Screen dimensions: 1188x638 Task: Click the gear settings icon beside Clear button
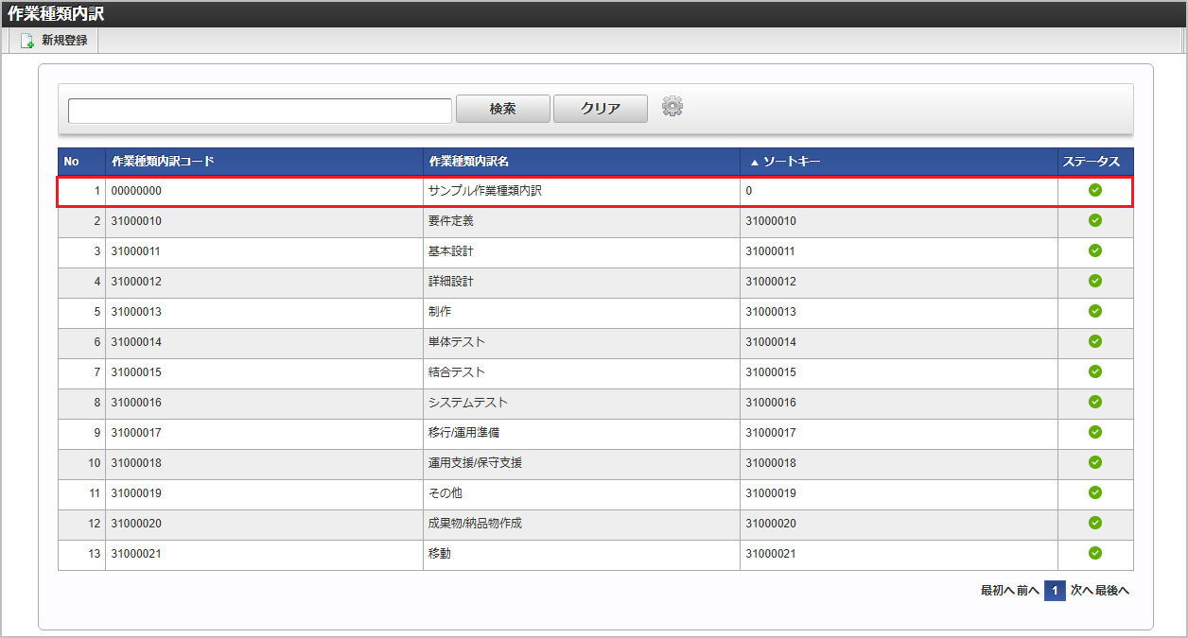pos(672,107)
